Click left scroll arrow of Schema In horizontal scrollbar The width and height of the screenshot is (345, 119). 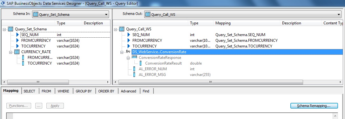click(x=4, y=82)
